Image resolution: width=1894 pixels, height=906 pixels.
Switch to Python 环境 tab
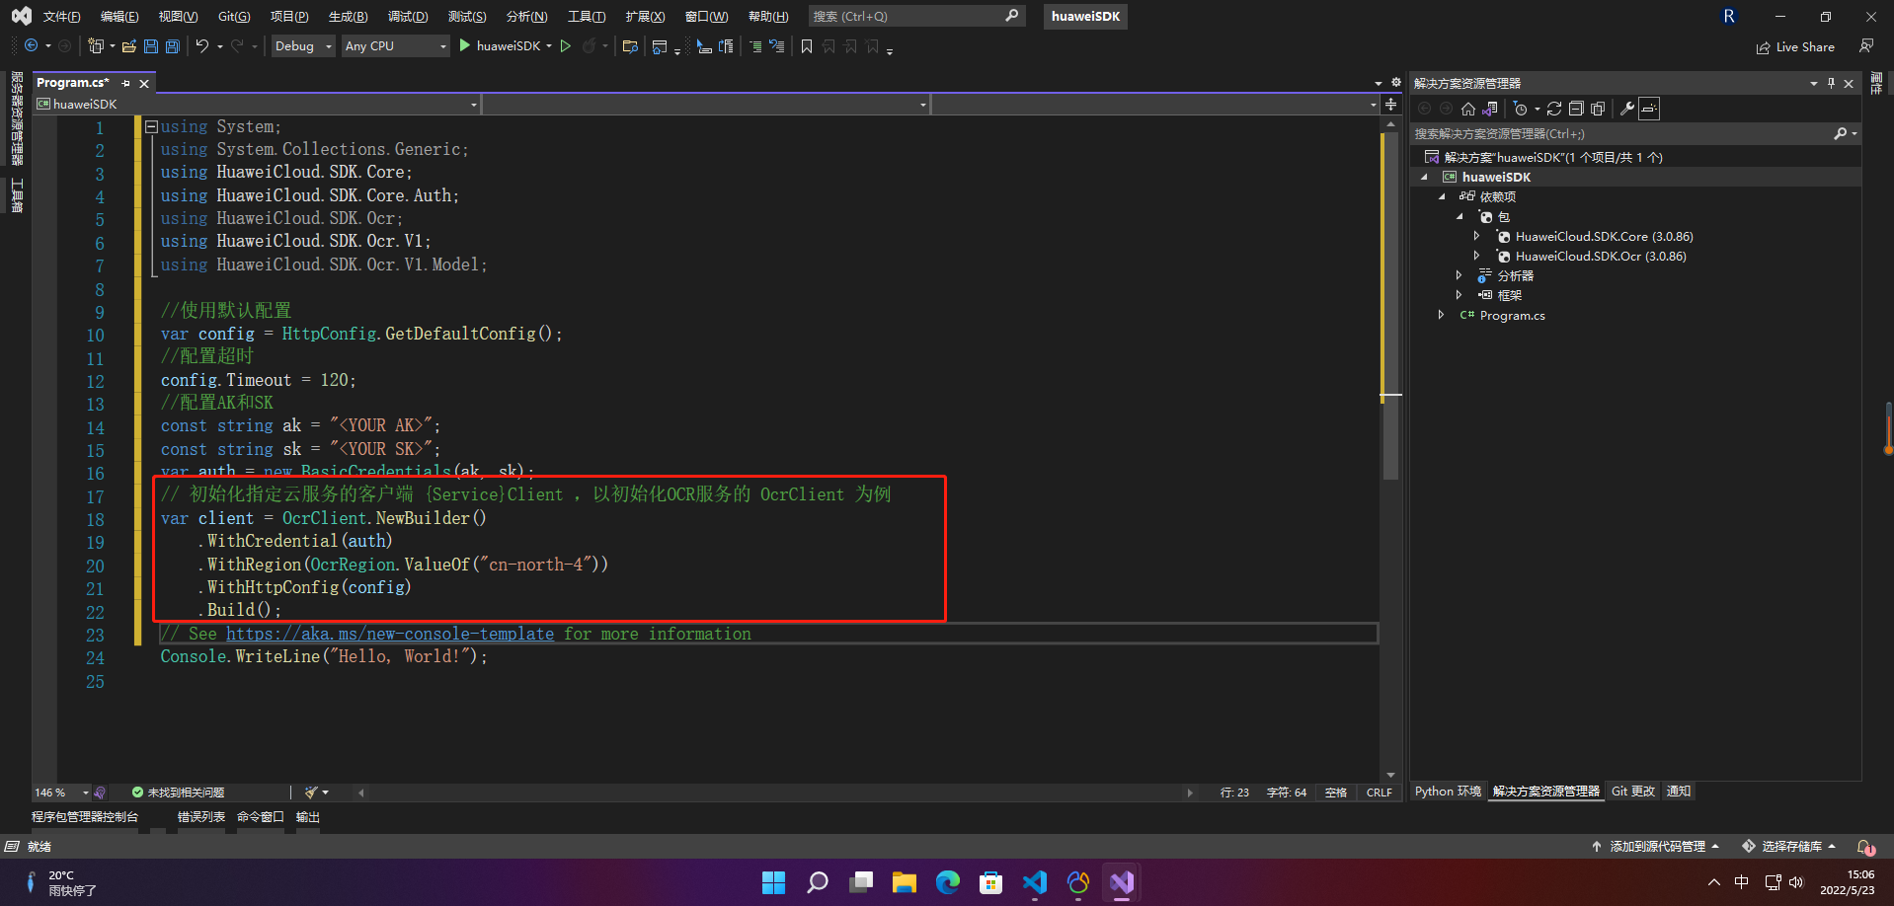click(x=1448, y=792)
